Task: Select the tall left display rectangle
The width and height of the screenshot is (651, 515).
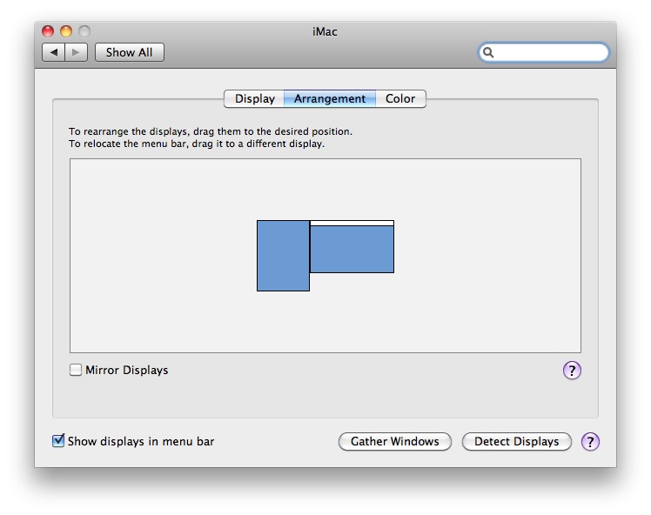Action: (283, 256)
